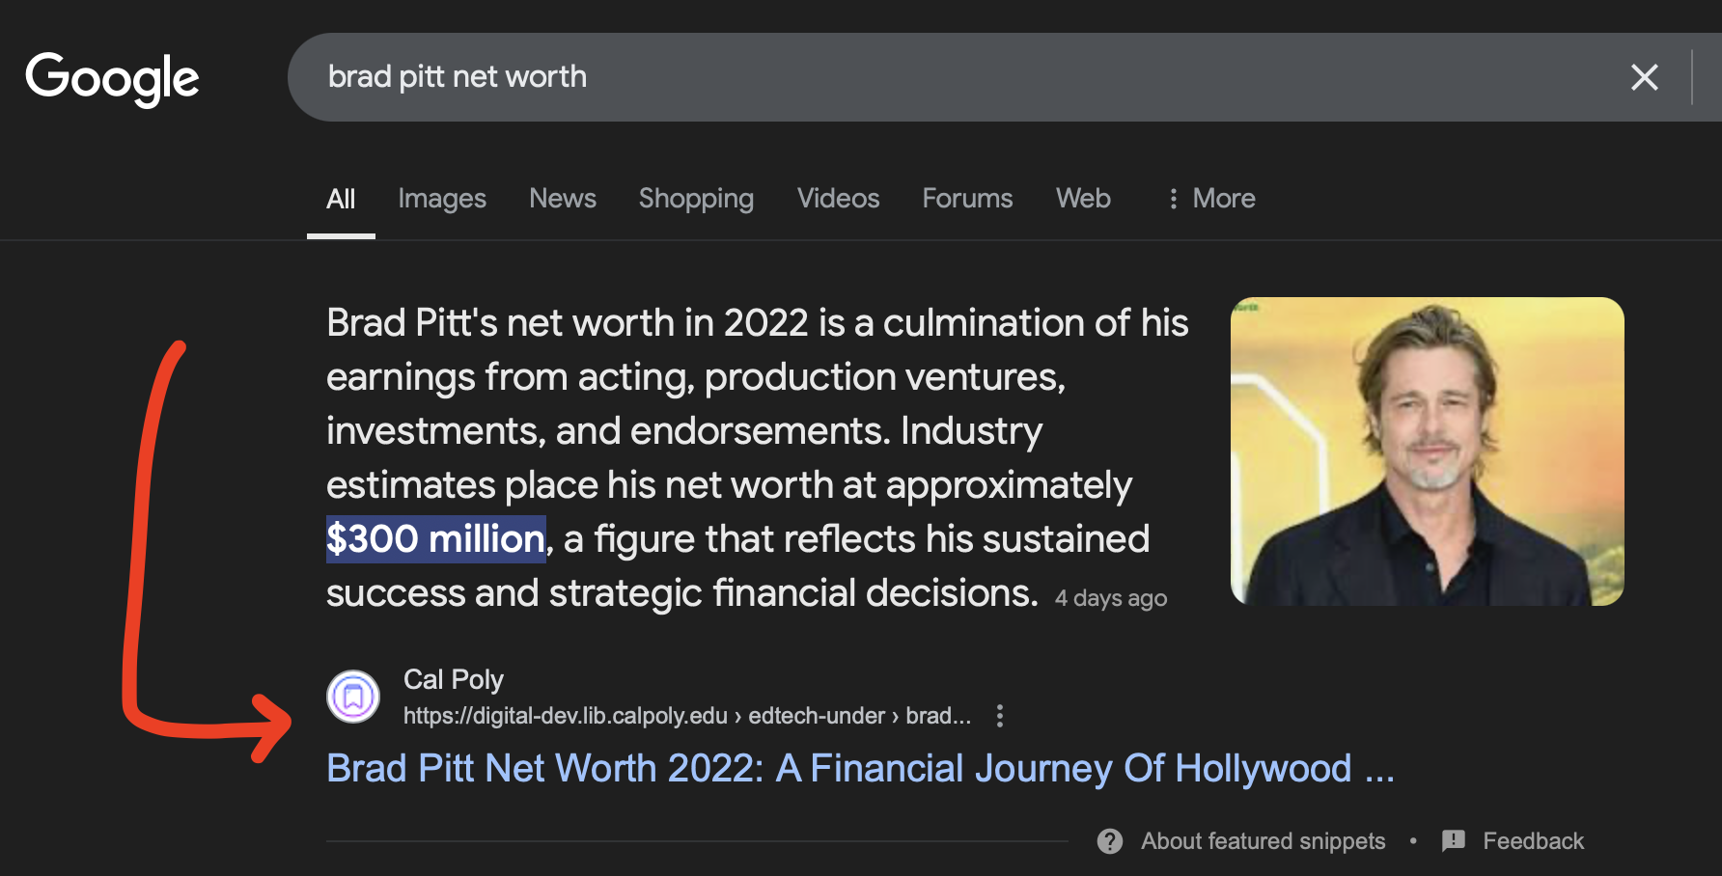Screen dimensions: 1722x876
Task: Open the Shopping results tab
Action: pyautogui.click(x=696, y=199)
